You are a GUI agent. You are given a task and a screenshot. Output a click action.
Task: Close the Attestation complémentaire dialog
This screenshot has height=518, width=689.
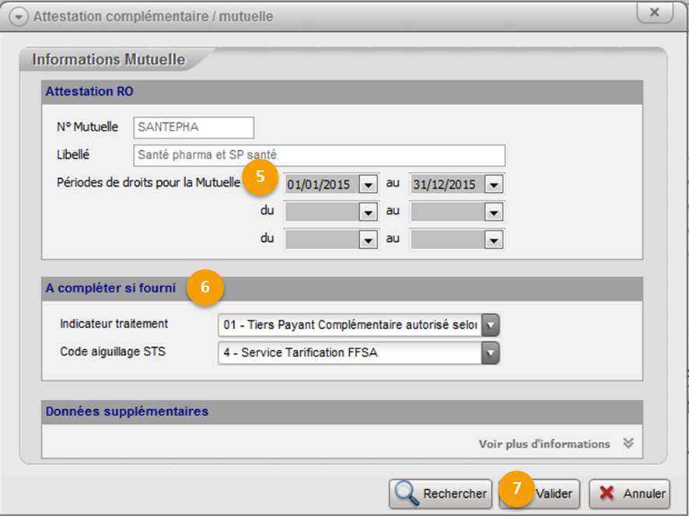pyautogui.click(x=655, y=13)
